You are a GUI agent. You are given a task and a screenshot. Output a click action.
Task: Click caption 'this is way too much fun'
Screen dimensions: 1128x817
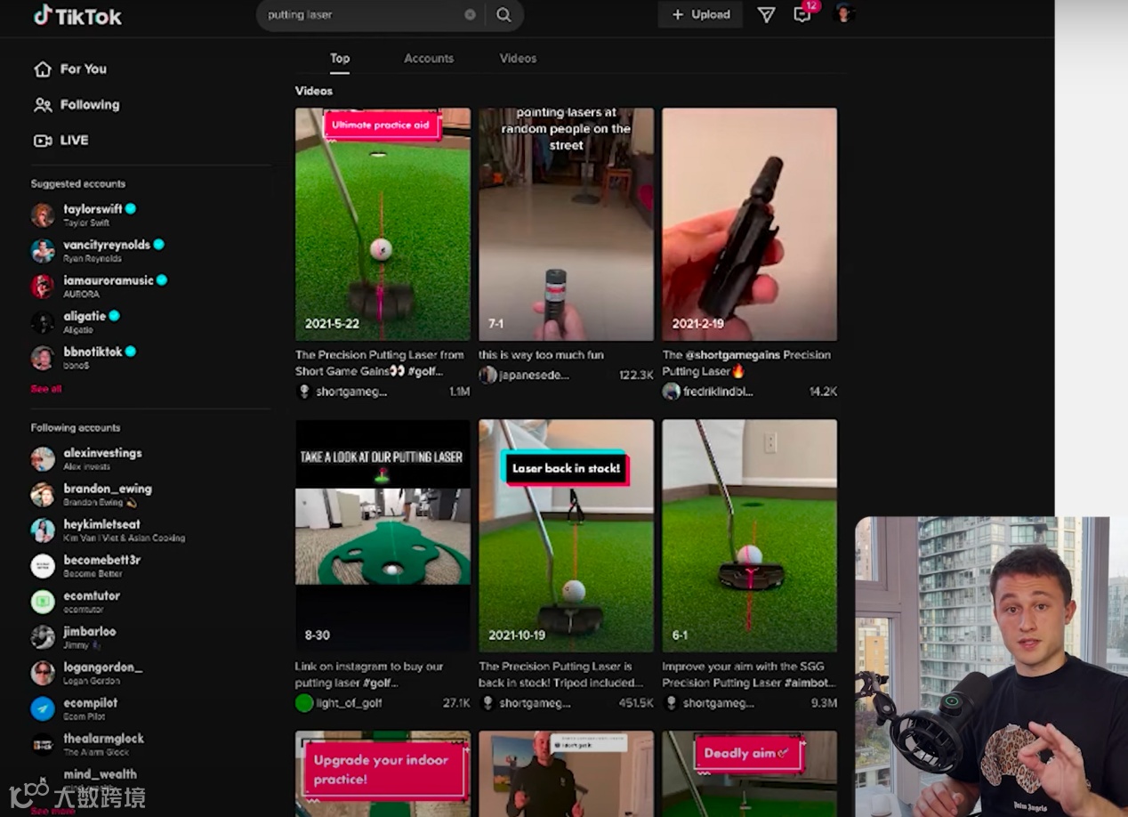541,355
